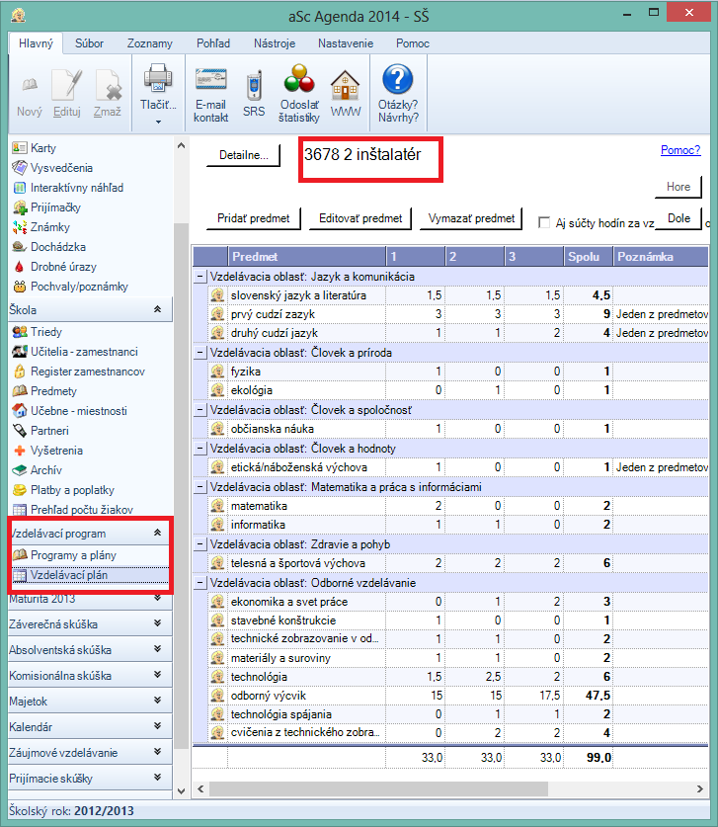Click the Edituj pencil icon
This screenshot has width=718, height=827.
(x=67, y=84)
